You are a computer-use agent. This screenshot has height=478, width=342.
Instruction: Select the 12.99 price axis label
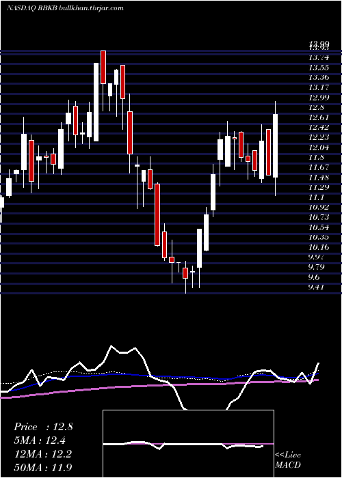pyautogui.click(x=319, y=98)
